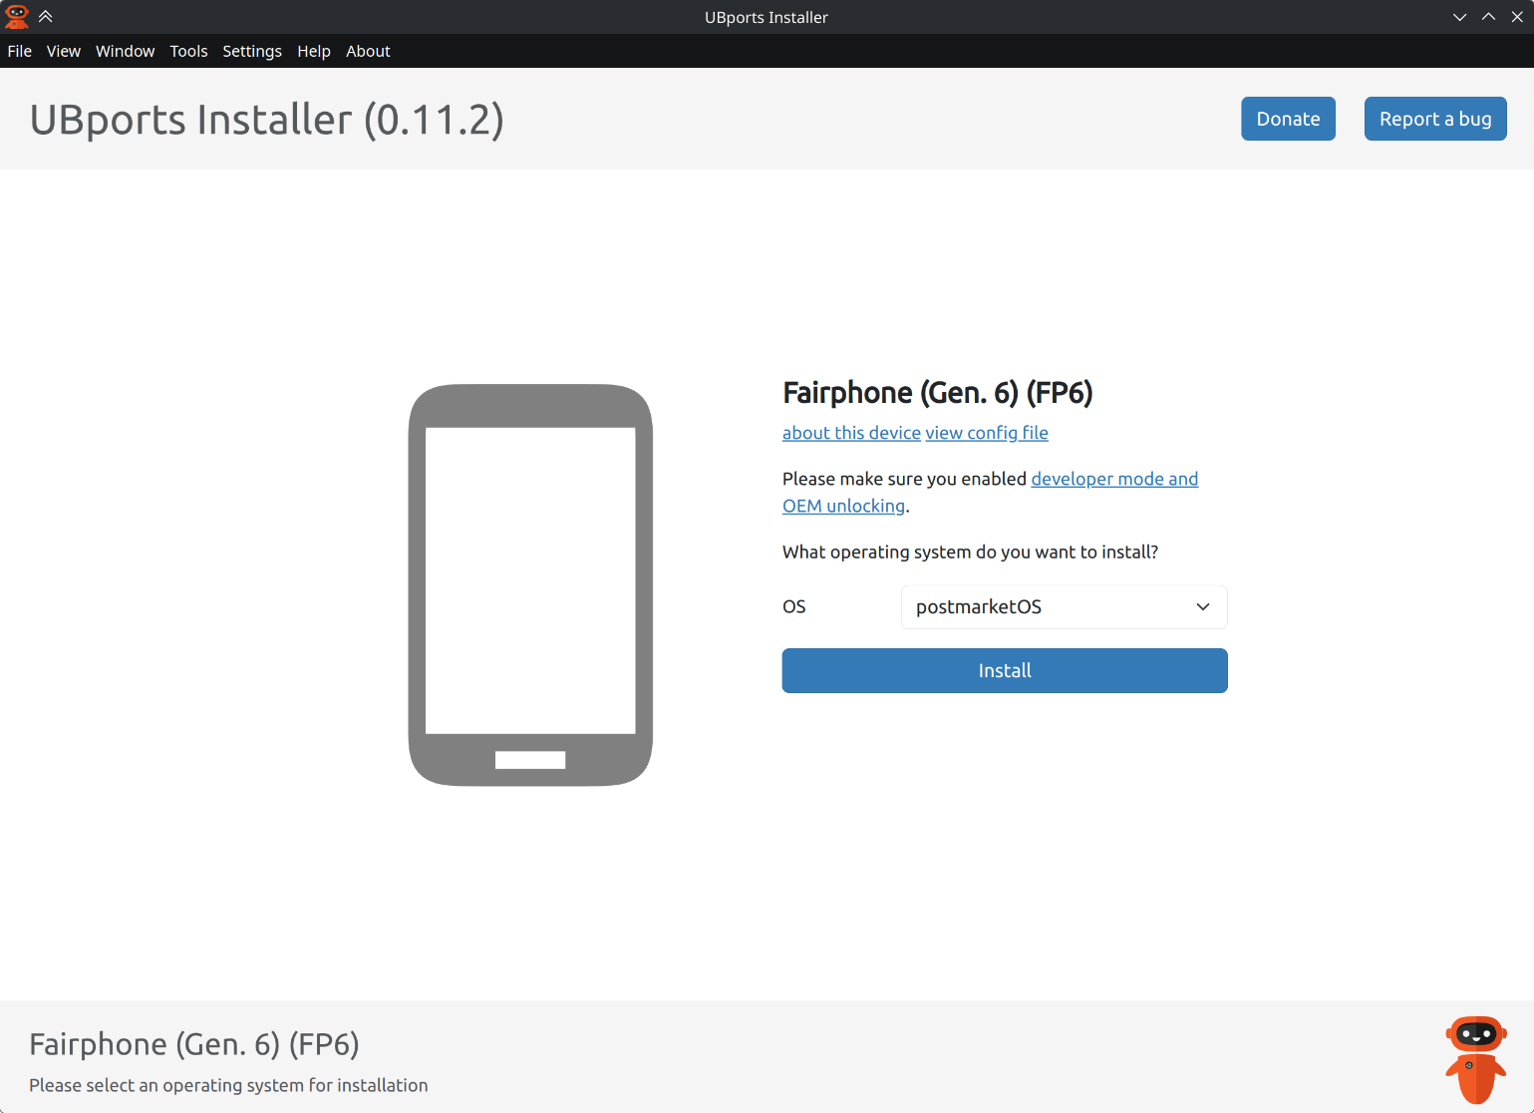Open the Tools menu
Viewport: 1534px width, 1113px height.
pos(188,51)
